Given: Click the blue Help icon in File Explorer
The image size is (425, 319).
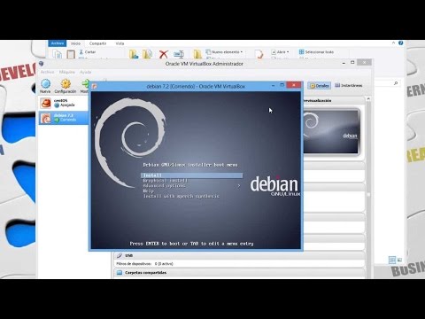Looking at the screenshot, I should pyautogui.click(x=400, y=43).
